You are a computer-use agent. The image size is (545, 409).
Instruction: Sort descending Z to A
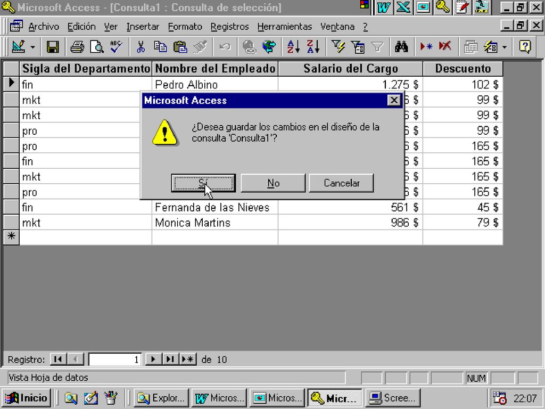coord(313,47)
